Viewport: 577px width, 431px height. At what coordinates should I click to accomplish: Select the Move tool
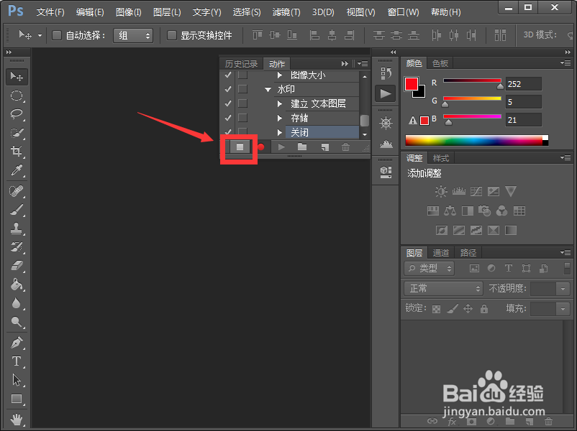coord(16,75)
